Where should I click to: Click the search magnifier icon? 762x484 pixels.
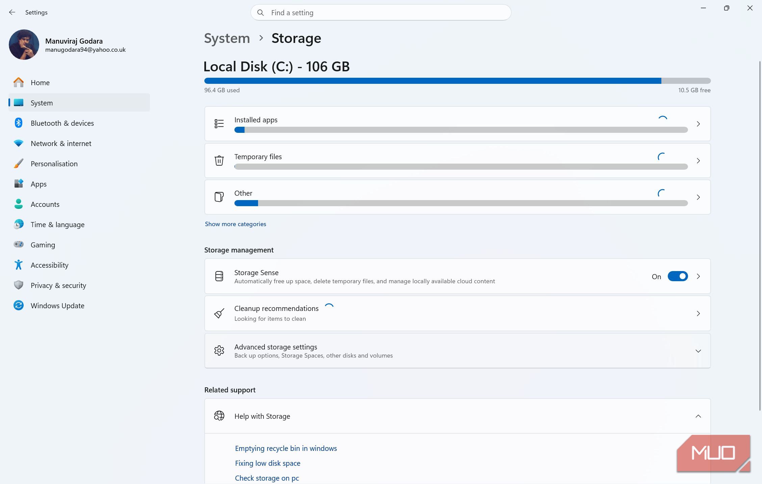click(x=260, y=13)
